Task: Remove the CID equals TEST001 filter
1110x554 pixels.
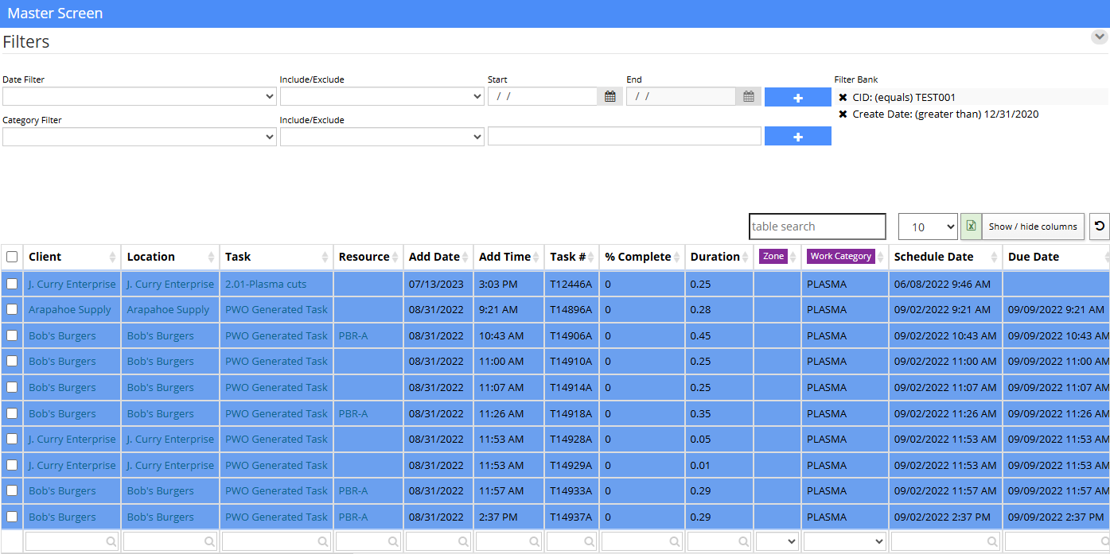Action: tap(843, 98)
